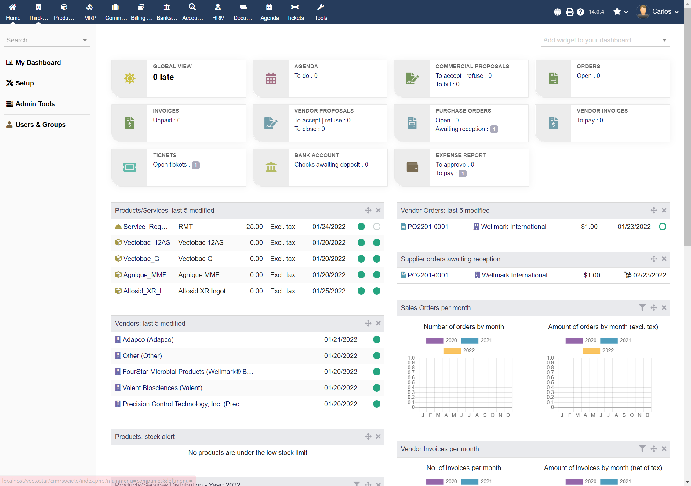
Task: Expand the Search dropdown in the sidebar
Action: pyautogui.click(x=85, y=40)
